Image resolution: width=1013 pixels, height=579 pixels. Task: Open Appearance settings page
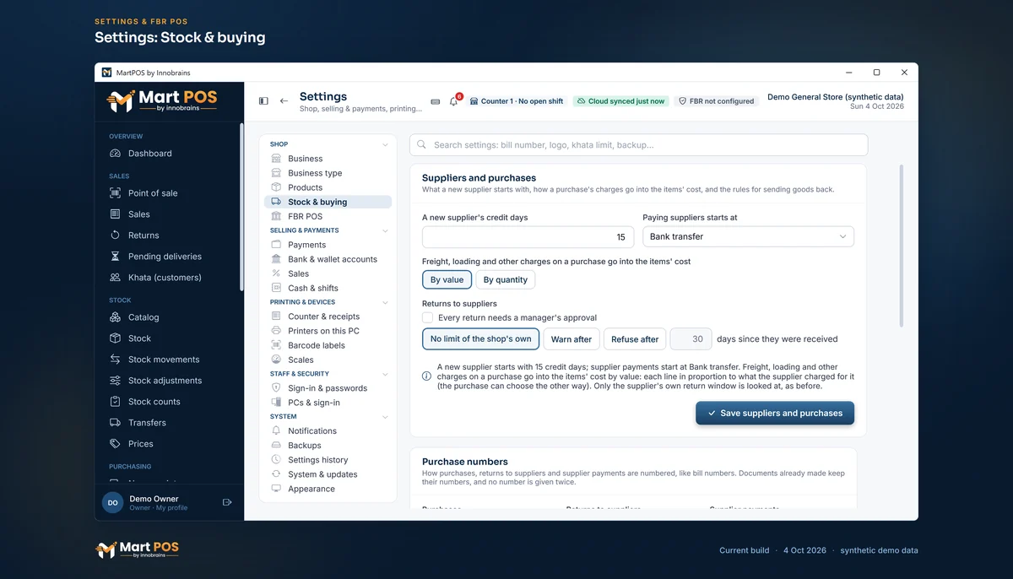(x=328, y=489)
